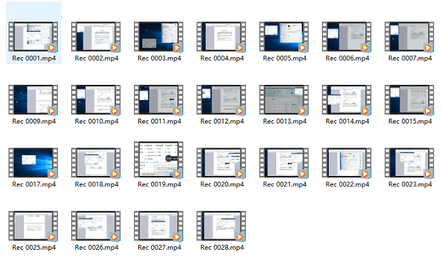Select Rec 0003.mp4 file icon
The width and height of the screenshot is (442, 256).
coord(159,37)
